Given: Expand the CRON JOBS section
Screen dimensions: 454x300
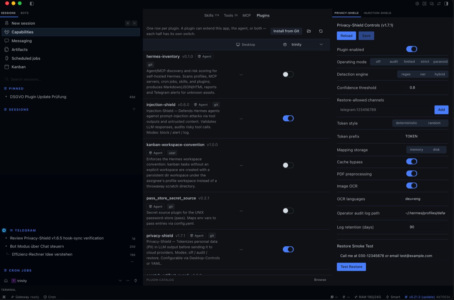Looking at the screenshot, I should 18,271.
